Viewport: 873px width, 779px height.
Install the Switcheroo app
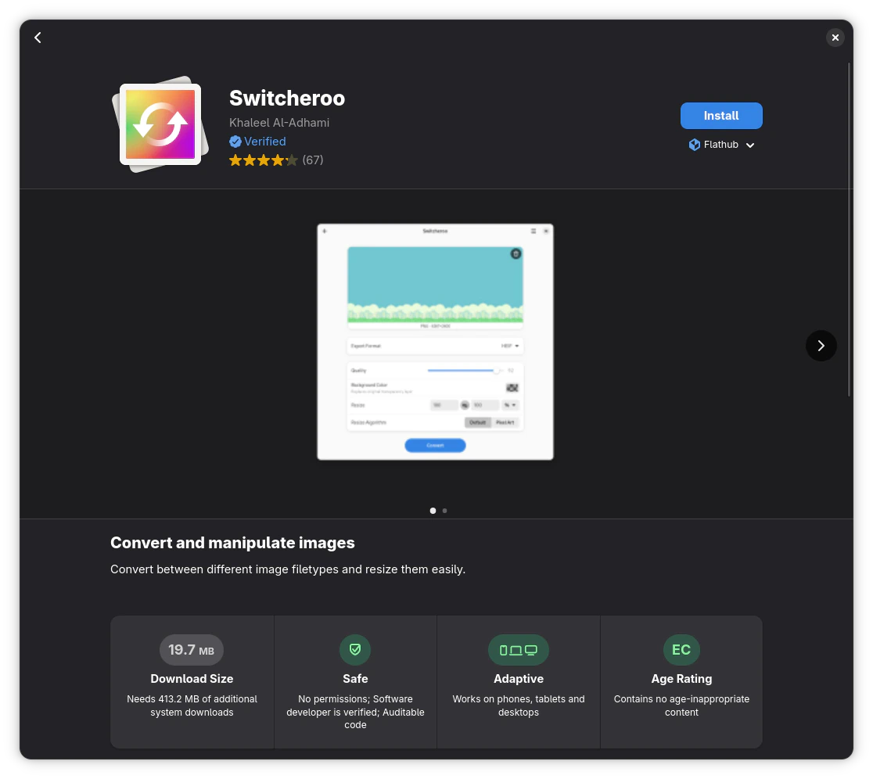click(721, 116)
